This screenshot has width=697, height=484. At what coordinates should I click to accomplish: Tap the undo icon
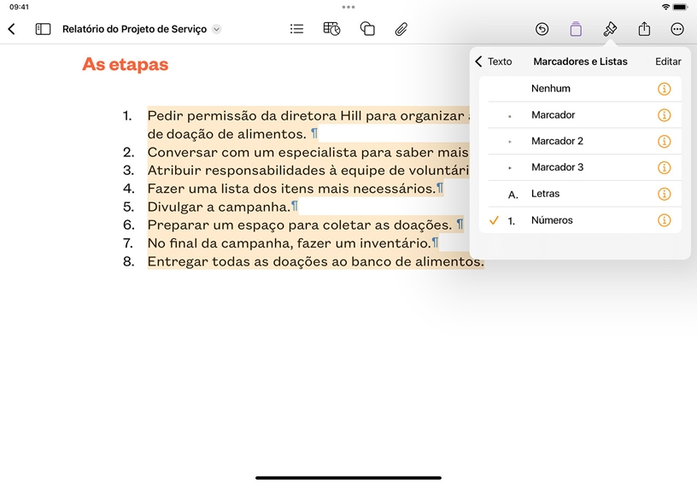click(x=542, y=29)
